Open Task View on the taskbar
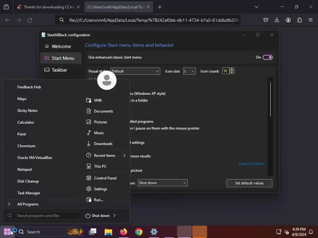The height and width of the screenshot is (238, 318). [x=93, y=232]
